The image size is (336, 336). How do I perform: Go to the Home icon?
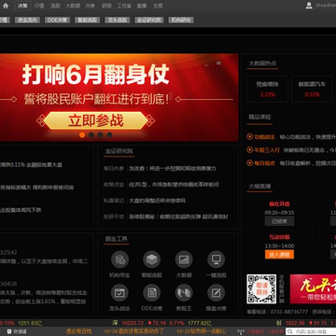coord(6,6)
